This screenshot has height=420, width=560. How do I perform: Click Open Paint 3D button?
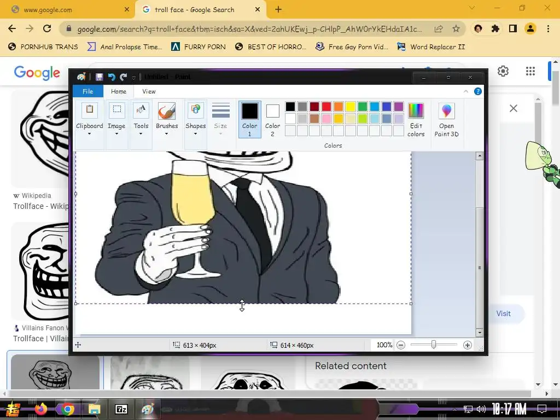(446, 119)
